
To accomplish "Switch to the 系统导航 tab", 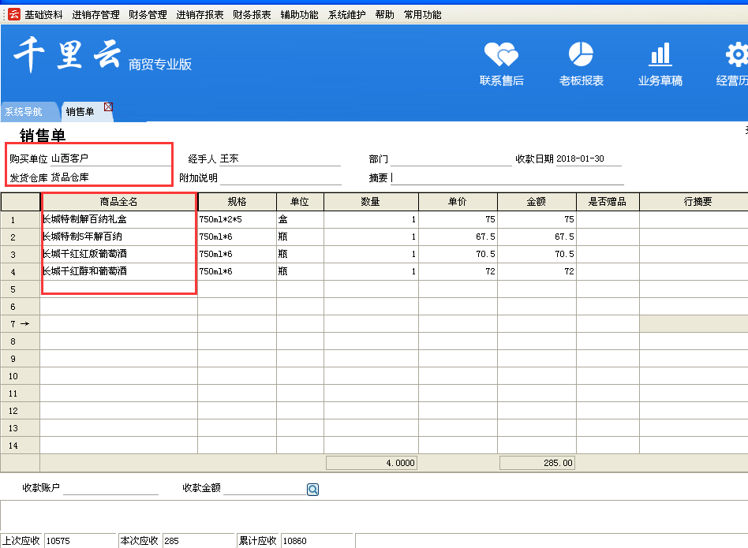I will point(24,112).
